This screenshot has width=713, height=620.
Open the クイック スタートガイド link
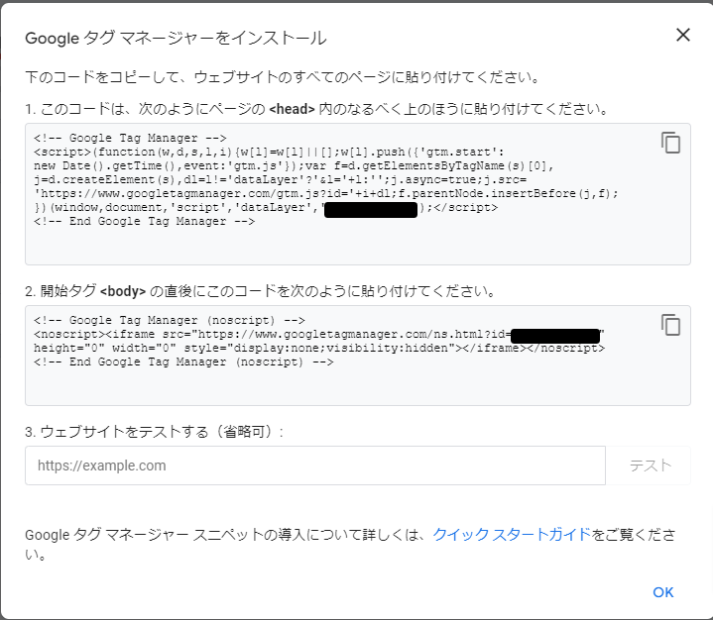tap(512, 535)
